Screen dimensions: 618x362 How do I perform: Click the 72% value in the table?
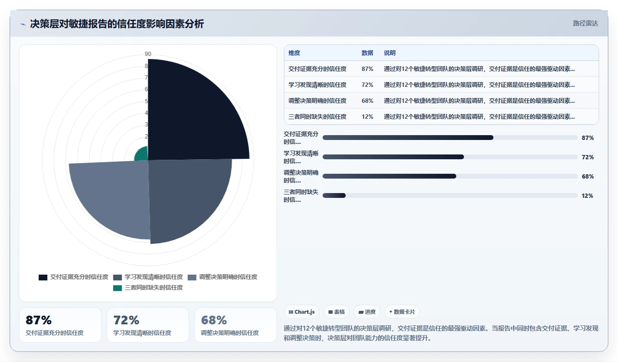coord(367,85)
